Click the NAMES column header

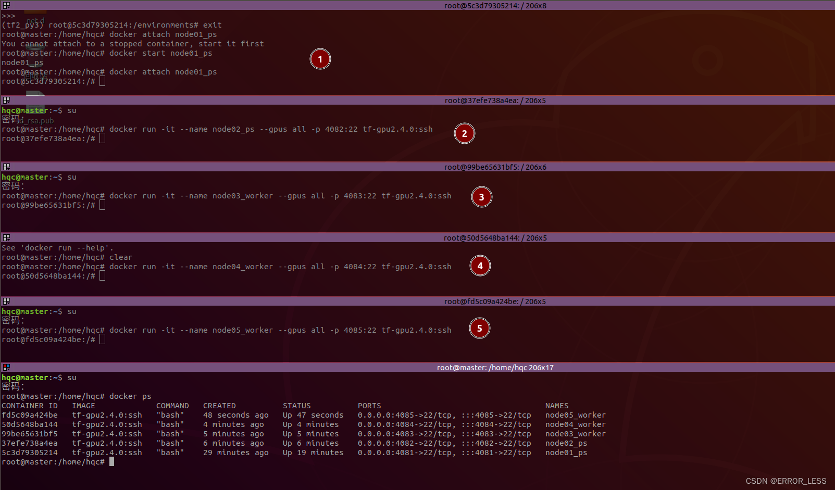point(557,406)
